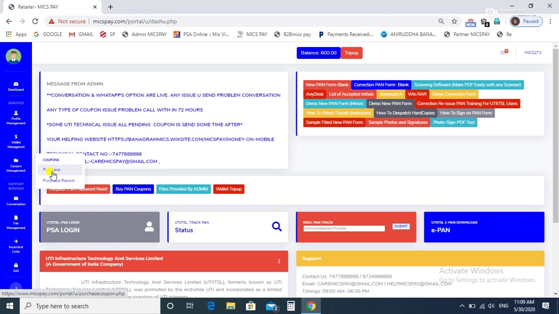The width and height of the screenshot is (559, 314).
Task: Reload the page
Action: [x=35, y=21]
